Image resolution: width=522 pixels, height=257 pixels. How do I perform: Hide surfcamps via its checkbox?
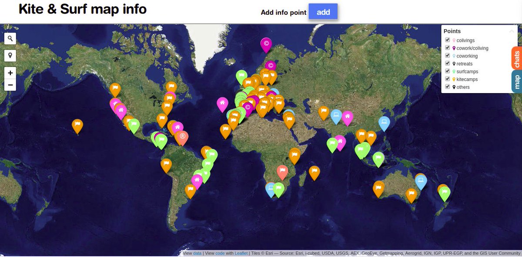coord(447,71)
